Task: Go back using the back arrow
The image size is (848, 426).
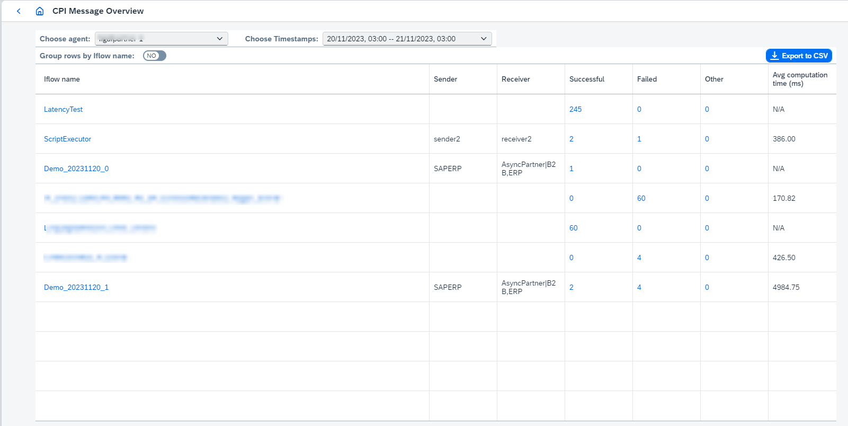Action: pos(19,11)
